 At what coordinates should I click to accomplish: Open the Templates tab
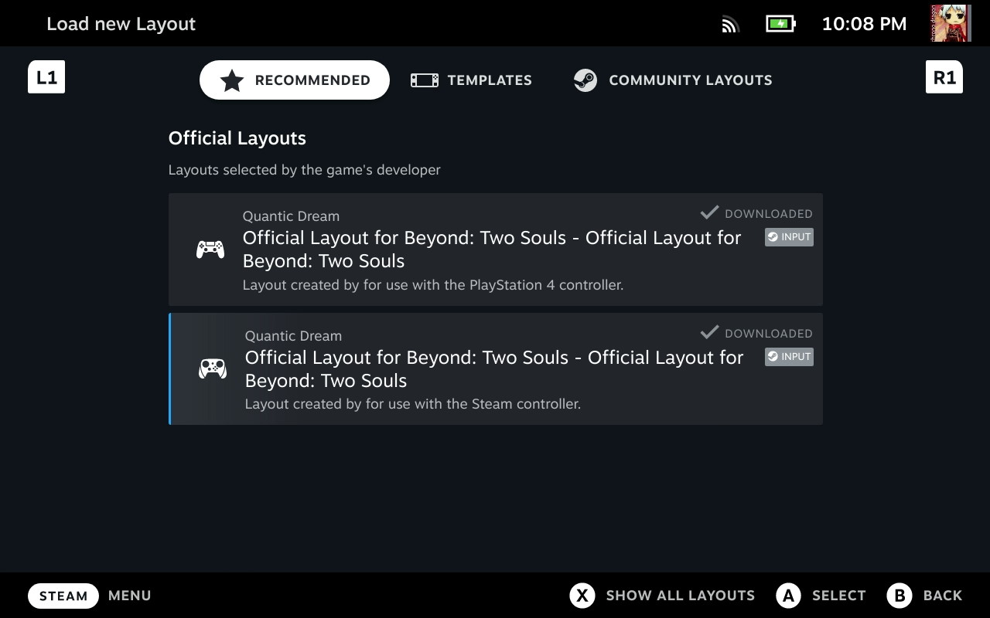pos(471,80)
